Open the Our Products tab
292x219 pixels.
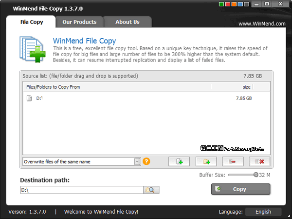point(79,22)
